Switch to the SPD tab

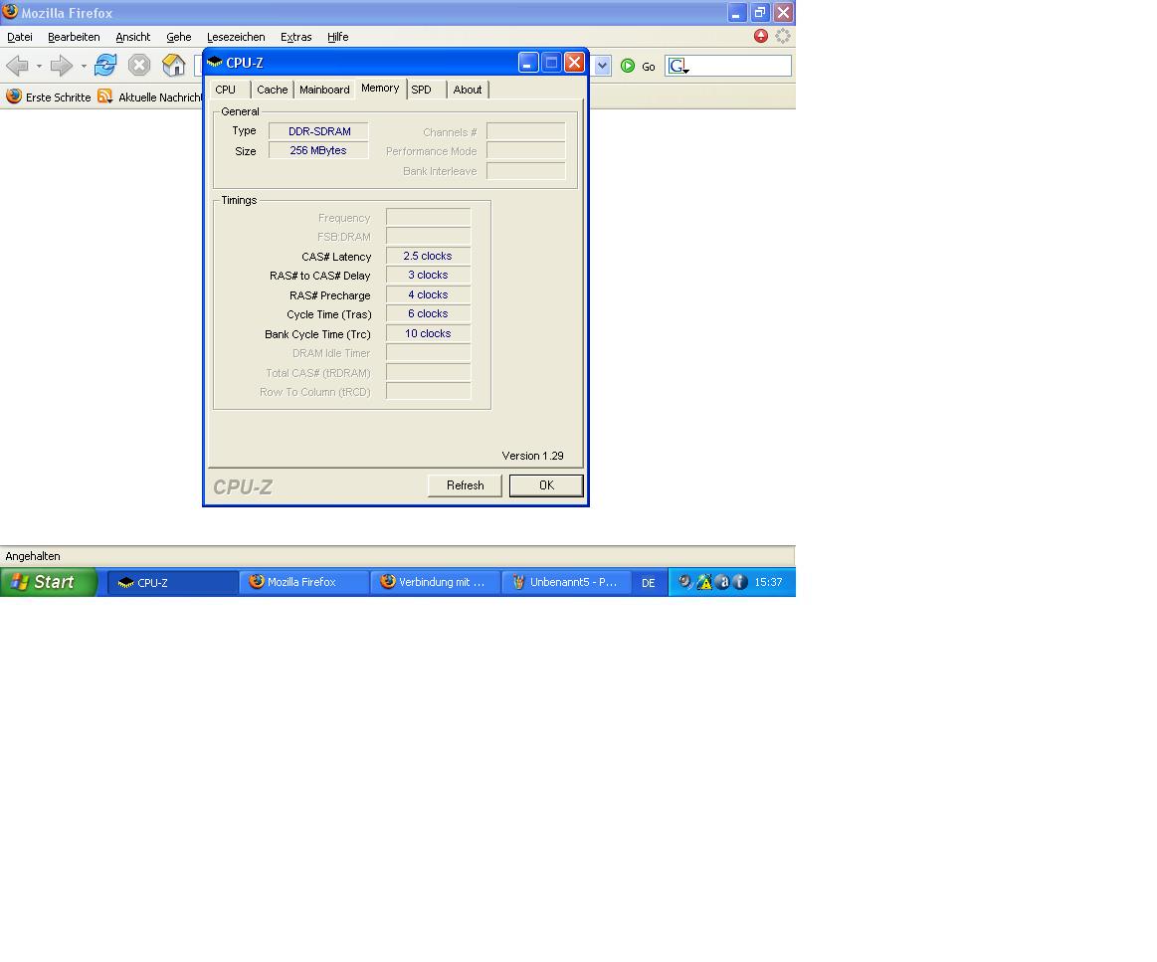point(426,90)
